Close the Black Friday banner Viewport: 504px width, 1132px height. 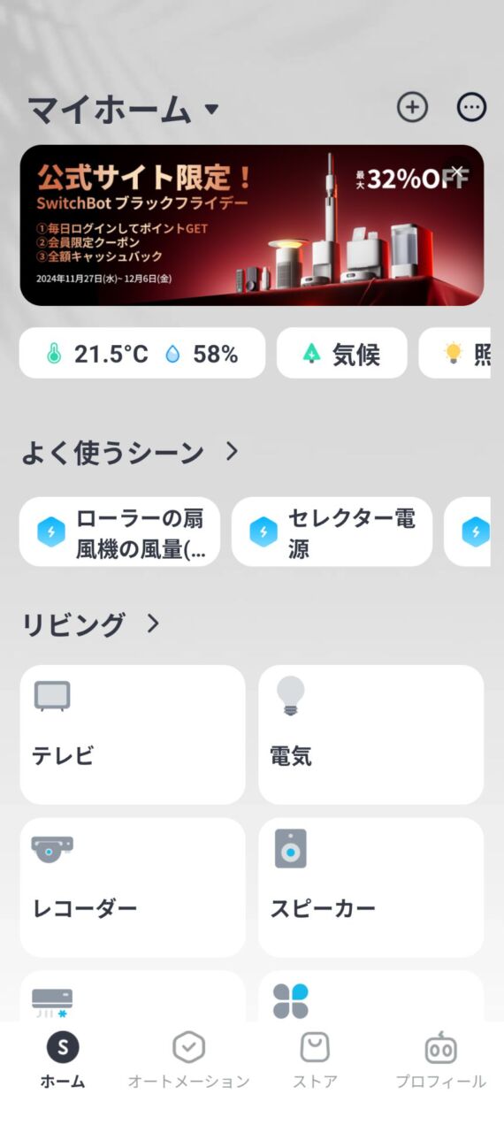pos(457,170)
